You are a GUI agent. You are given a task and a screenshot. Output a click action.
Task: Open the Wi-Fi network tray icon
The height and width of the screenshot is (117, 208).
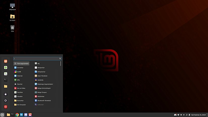tap(184, 115)
